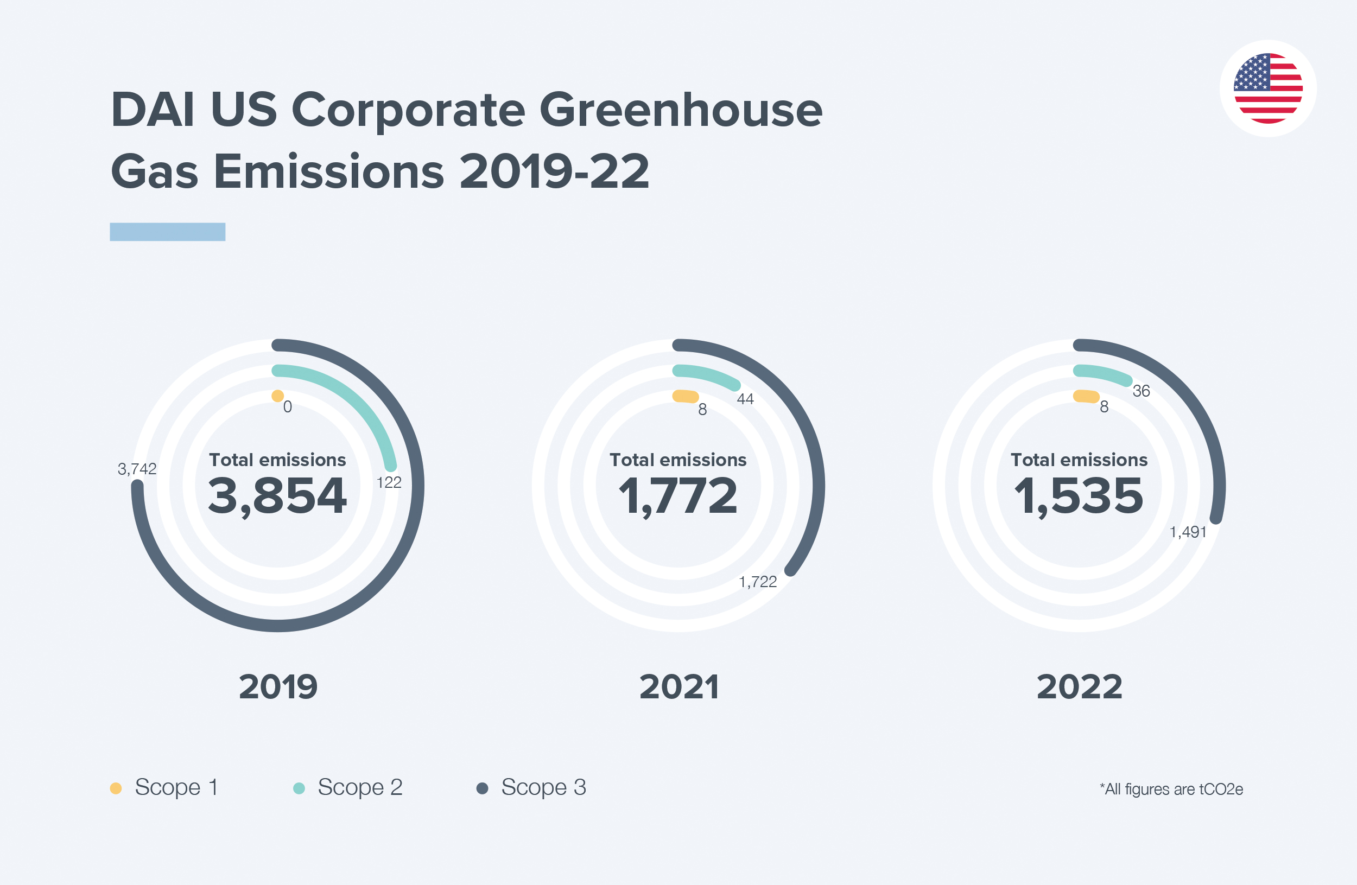Viewport: 1357px width, 885px height.
Task: Click the 3,742 Scope 3 value in 2019
Action: (137, 469)
